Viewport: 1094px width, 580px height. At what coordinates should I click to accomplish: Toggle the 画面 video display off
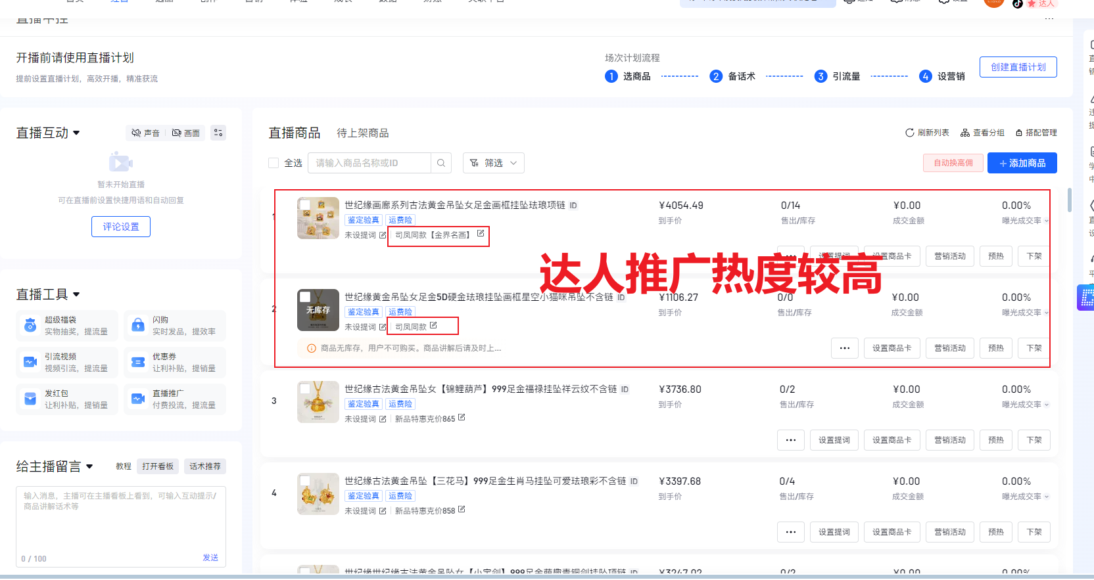[185, 133]
